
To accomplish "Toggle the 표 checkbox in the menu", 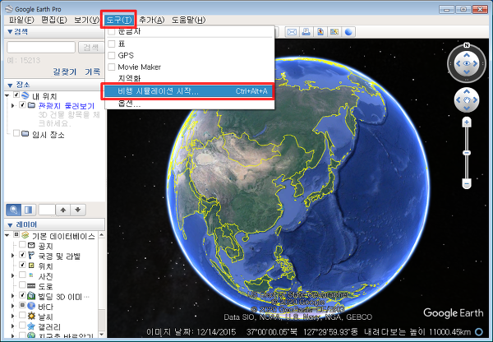I will pos(111,44).
